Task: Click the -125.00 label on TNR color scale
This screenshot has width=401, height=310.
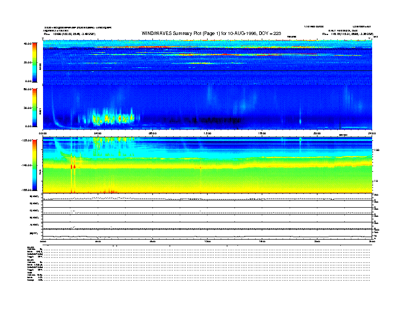Action: (x=27, y=140)
